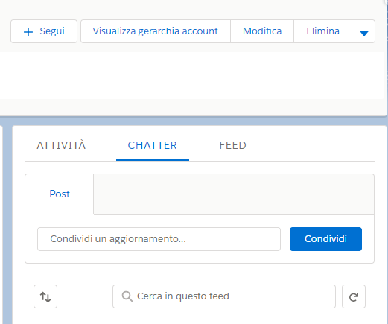Select the Chatter tab

click(153, 145)
